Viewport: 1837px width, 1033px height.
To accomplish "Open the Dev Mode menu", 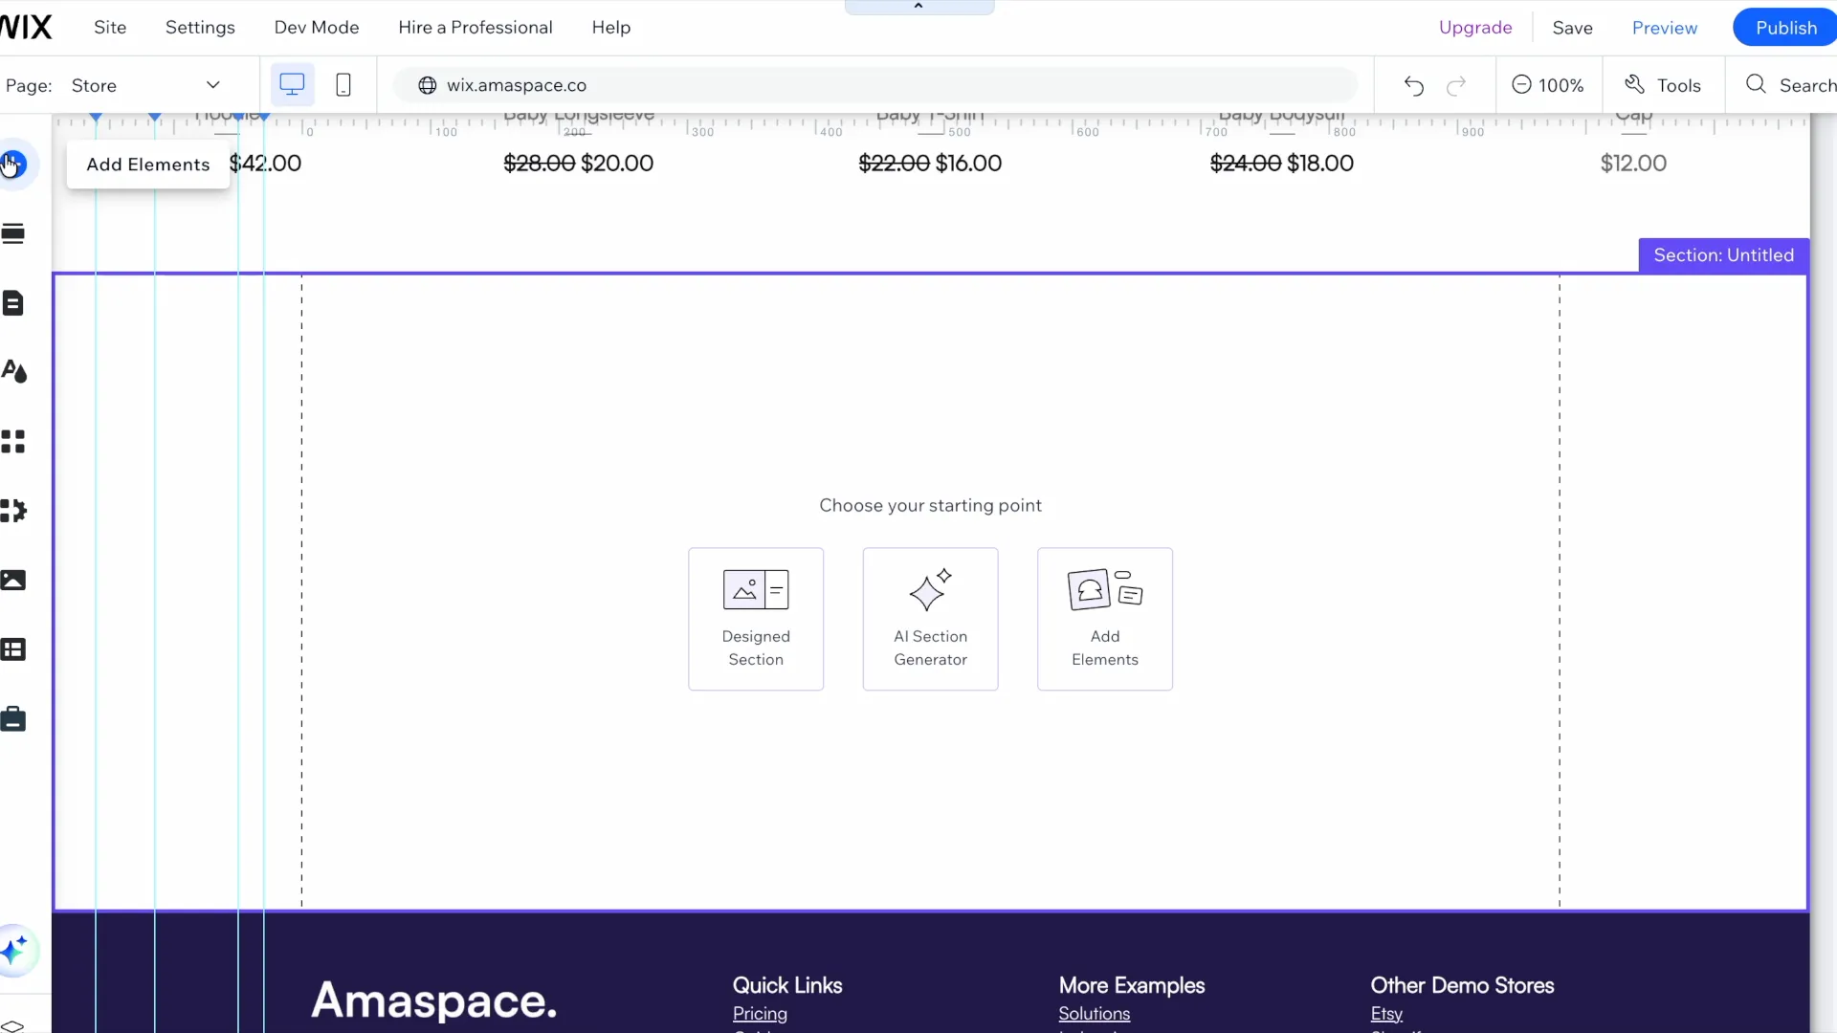I will [x=317, y=28].
